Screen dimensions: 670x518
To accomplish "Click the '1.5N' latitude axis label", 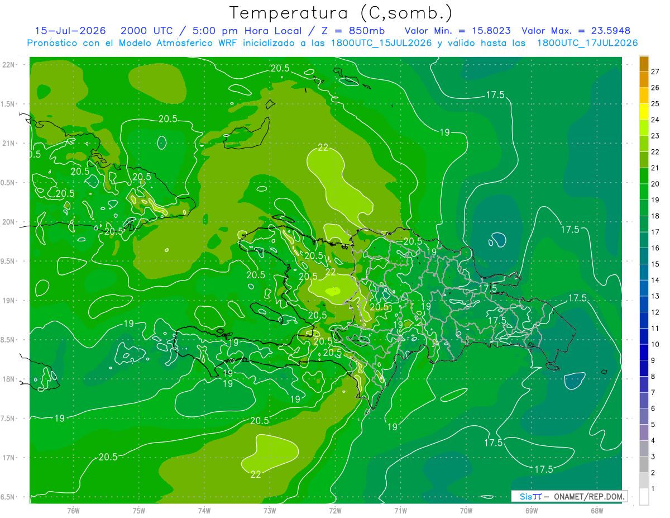I will click(8, 104).
